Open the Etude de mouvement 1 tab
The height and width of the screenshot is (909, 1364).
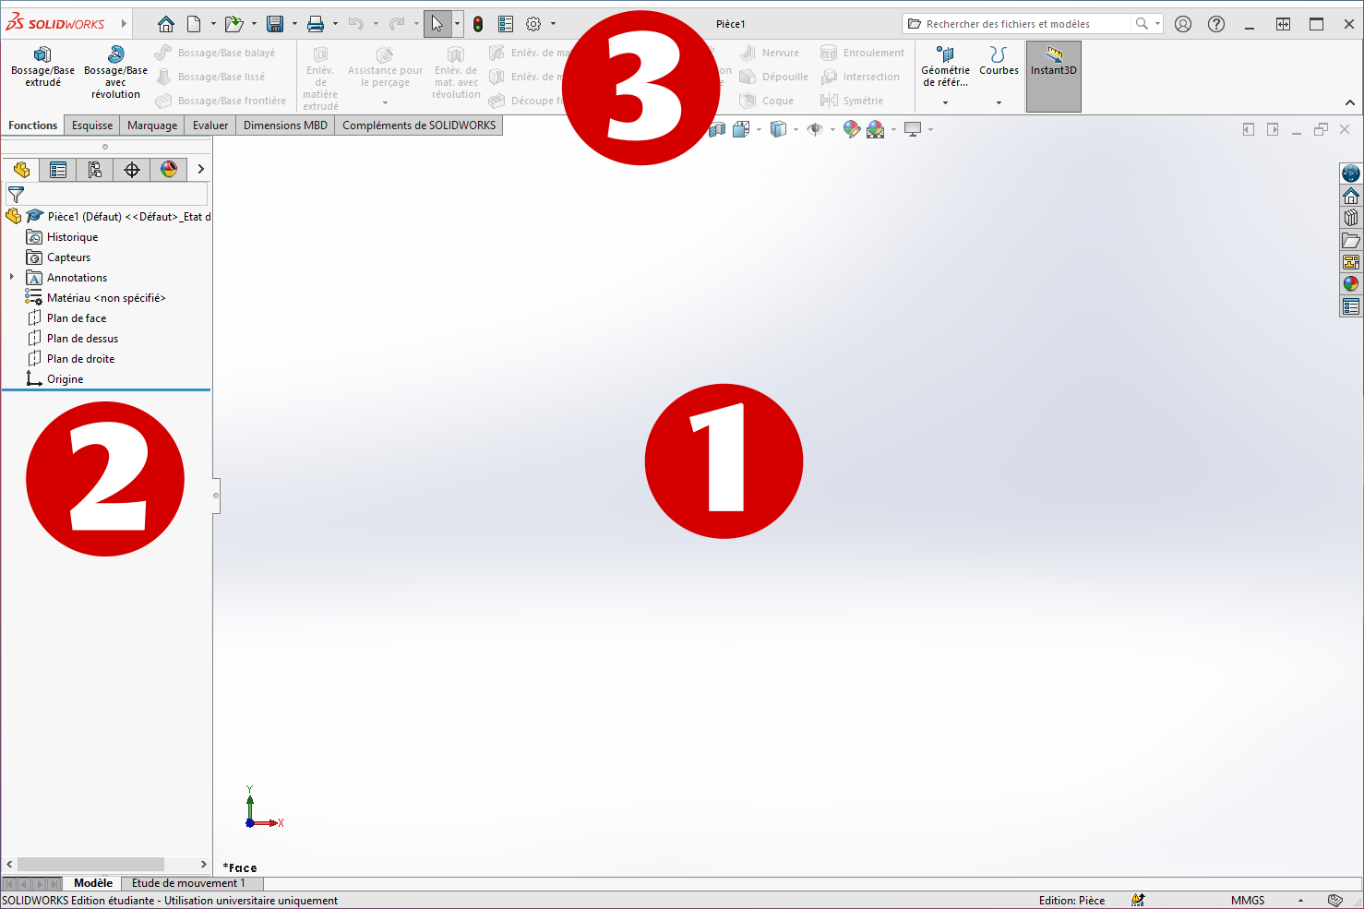pos(188,883)
